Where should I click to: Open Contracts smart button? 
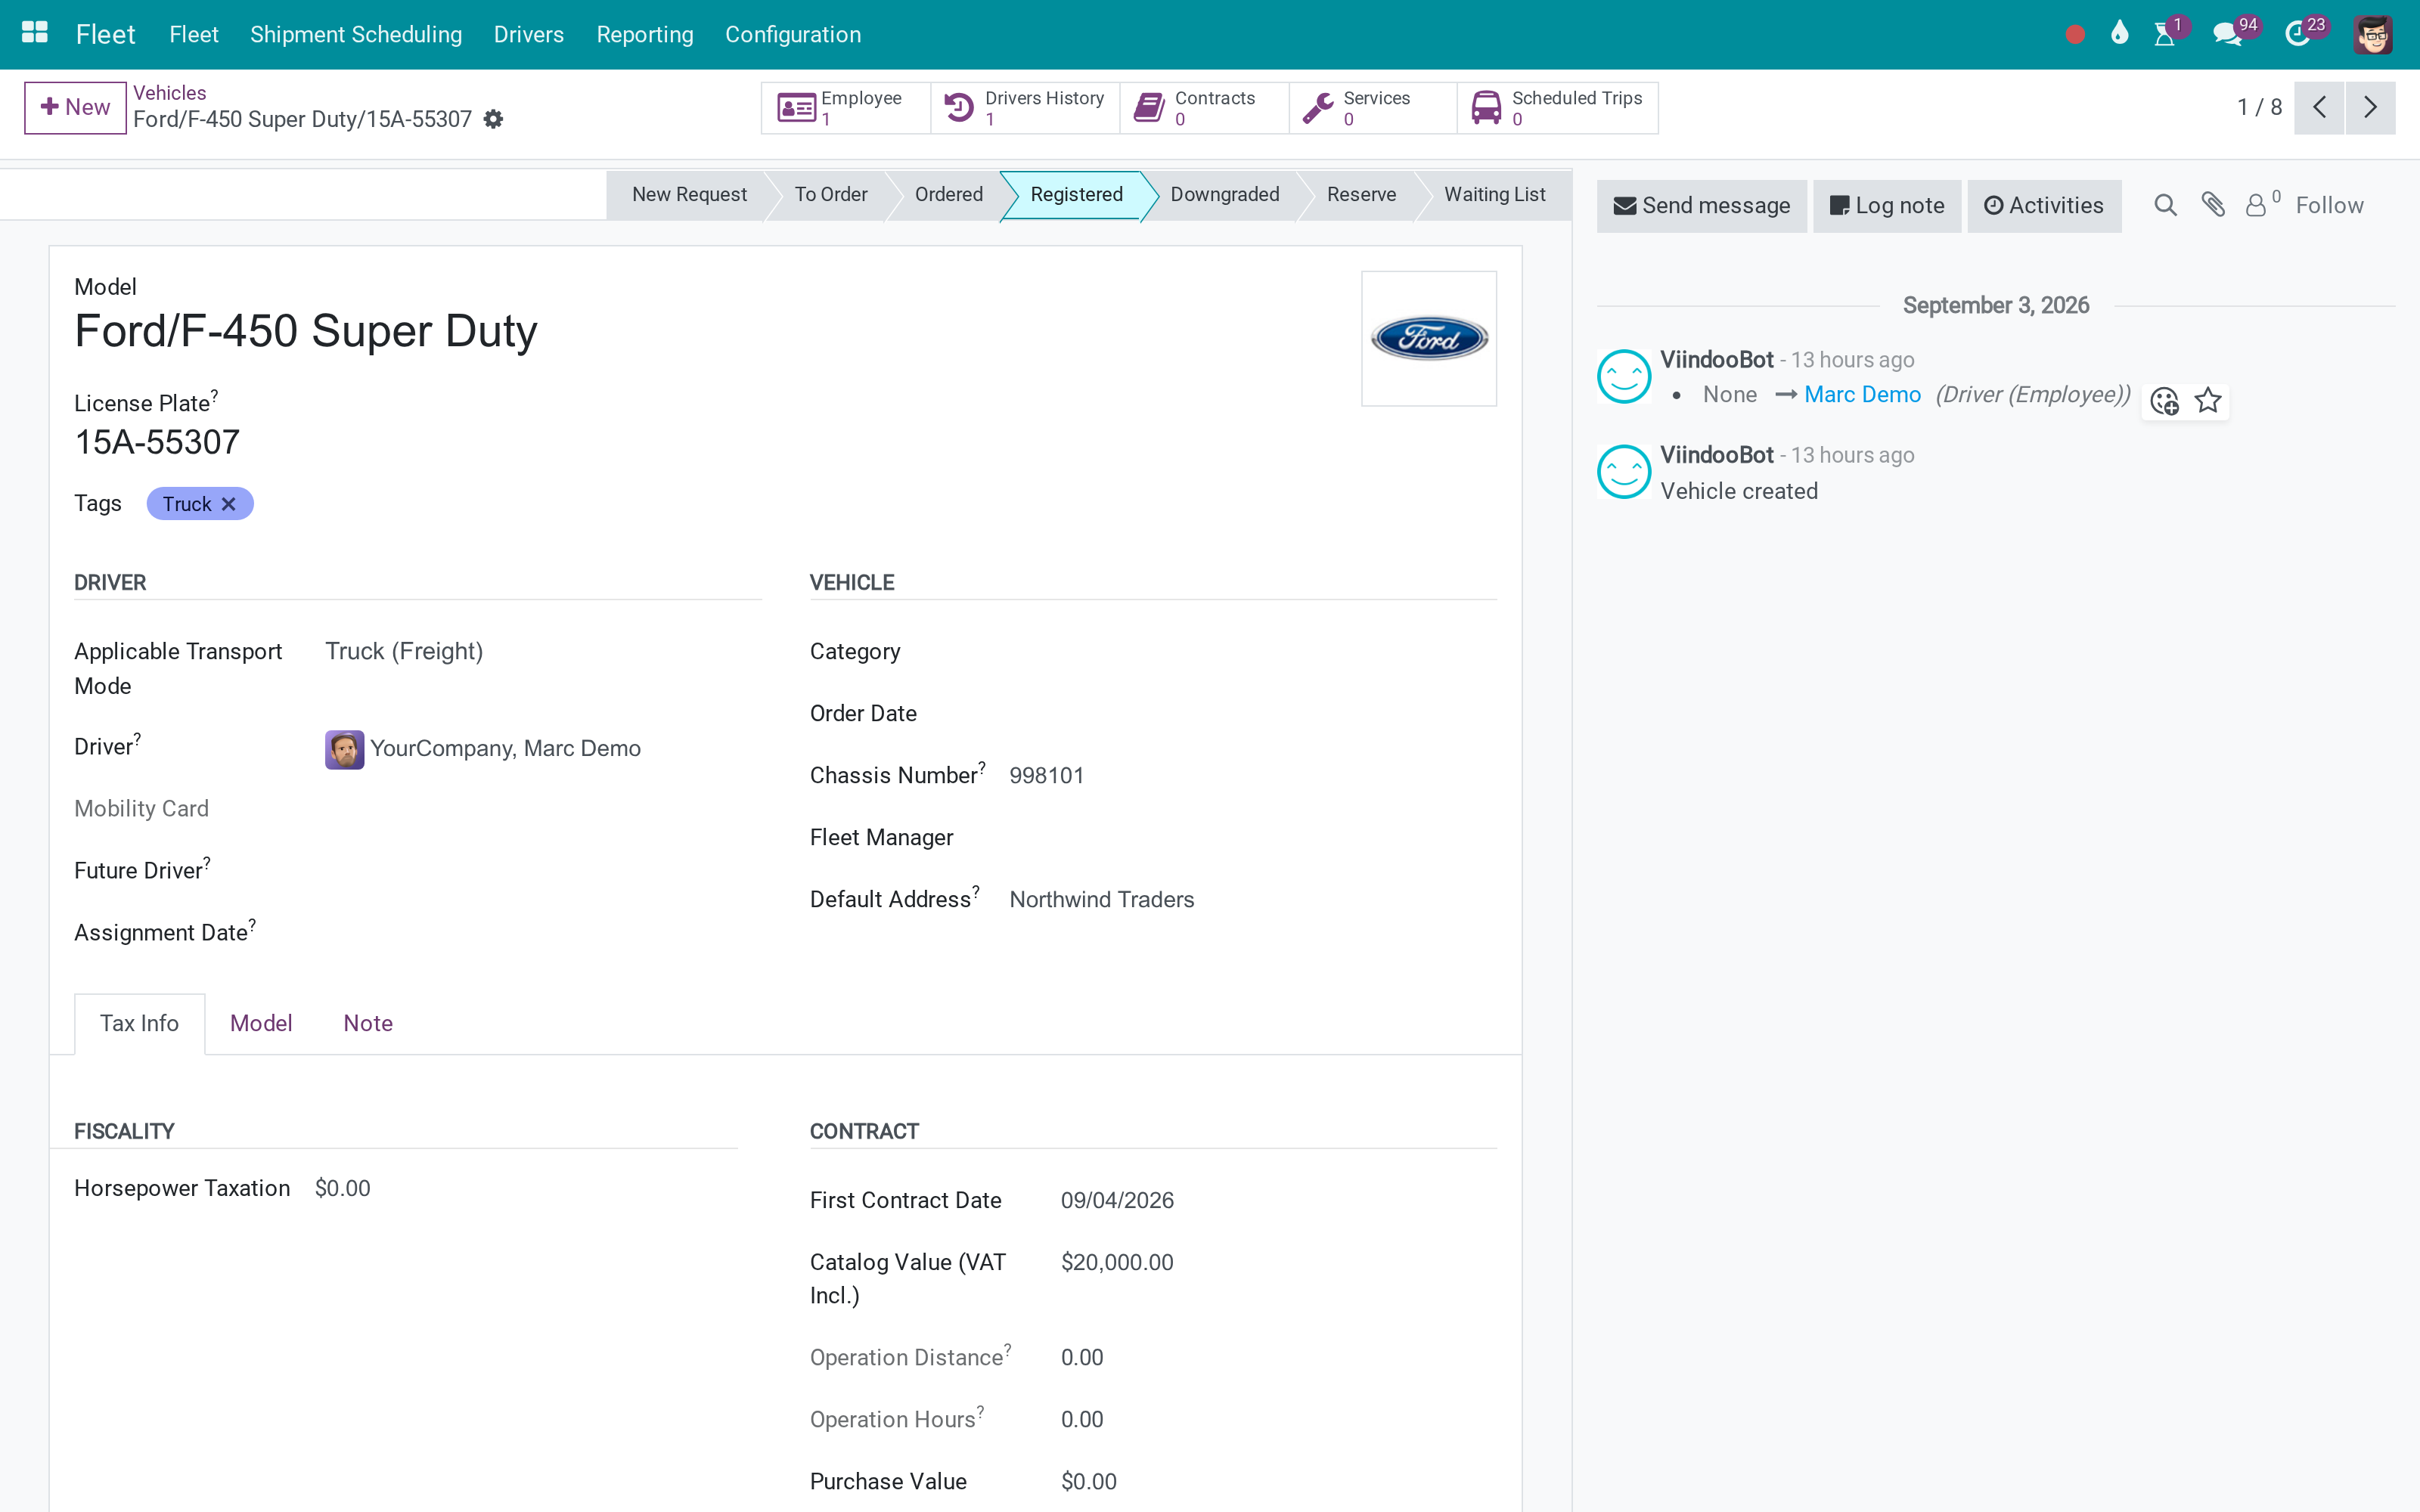(1204, 108)
